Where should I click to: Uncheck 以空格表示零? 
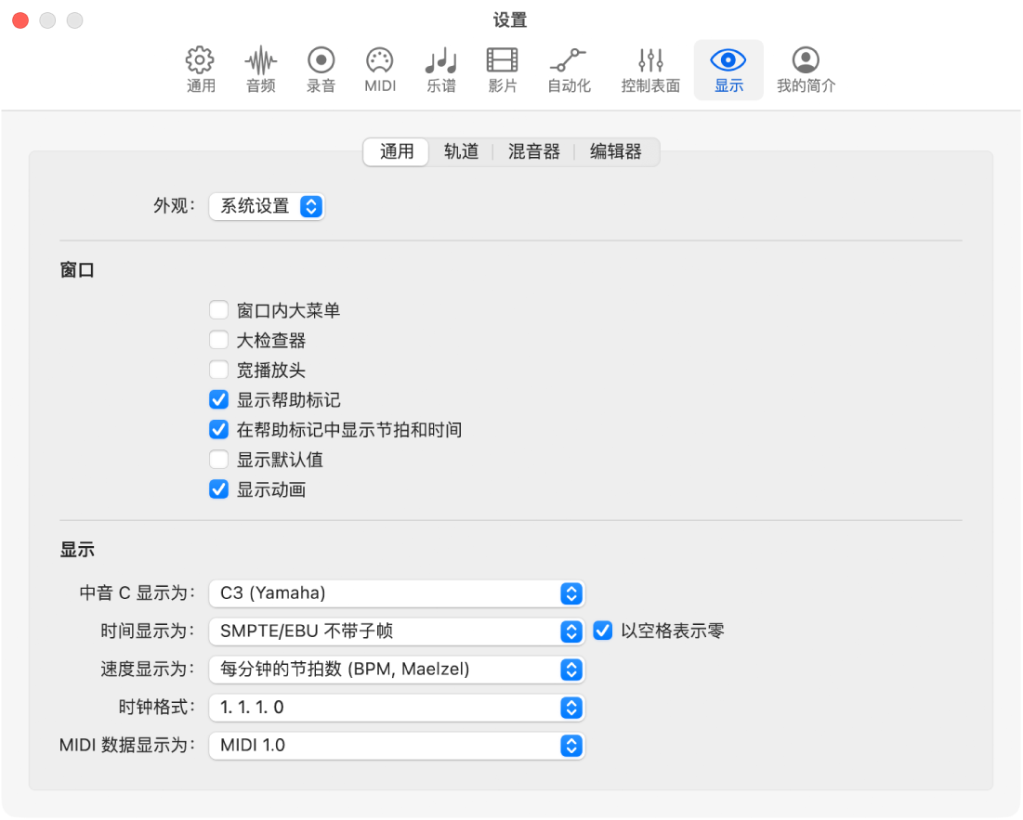click(602, 631)
